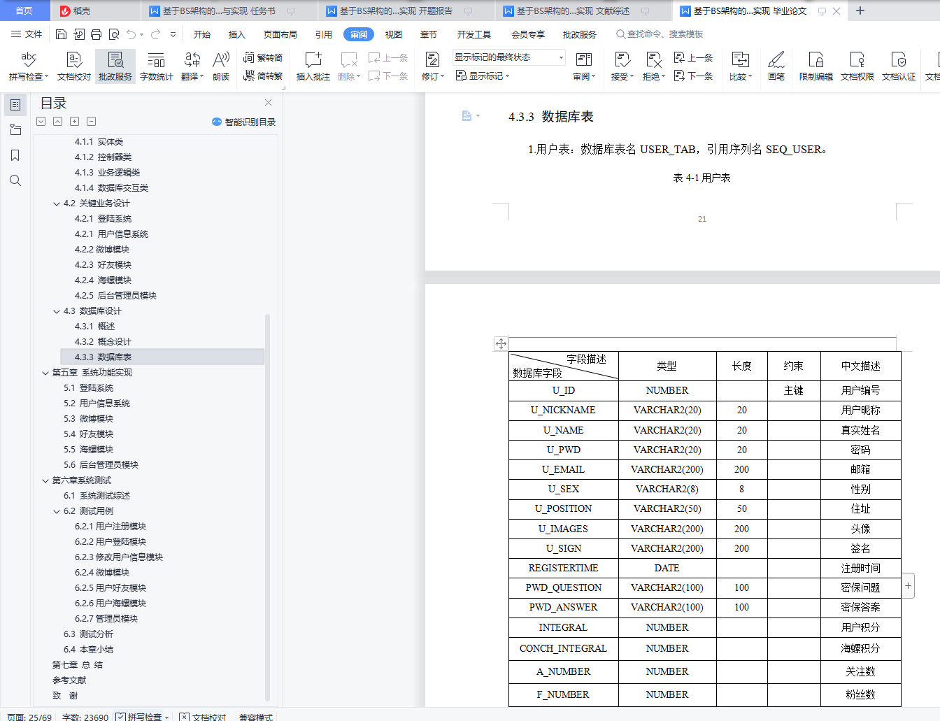Jump to 6.4 本章小结 in outline
Image resolution: width=940 pixels, height=721 pixels.
tap(88, 650)
